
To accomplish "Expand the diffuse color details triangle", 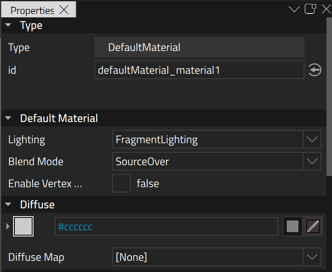I will (8, 226).
